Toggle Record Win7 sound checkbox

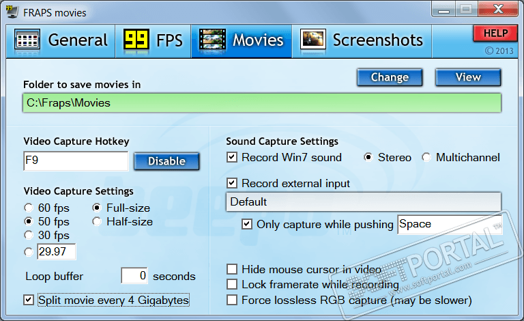pyautogui.click(x=232, y=157)
